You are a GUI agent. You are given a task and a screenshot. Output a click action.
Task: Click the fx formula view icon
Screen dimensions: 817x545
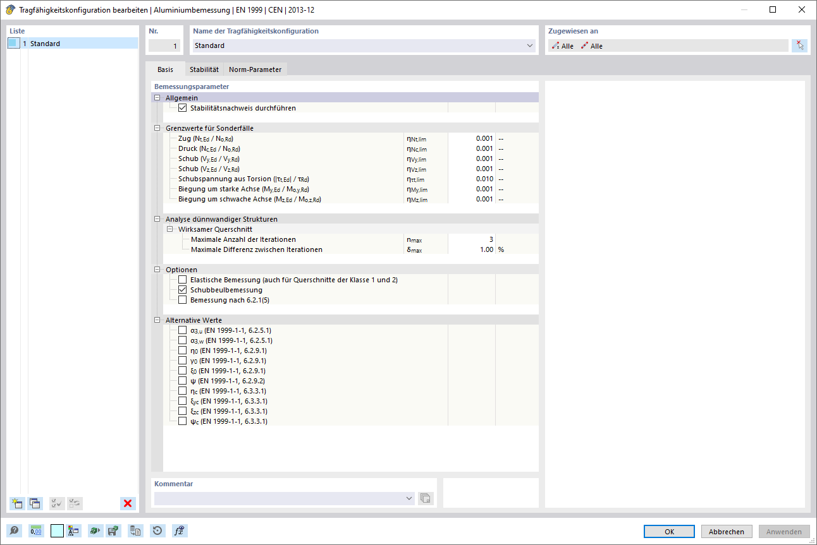point(180,531)
